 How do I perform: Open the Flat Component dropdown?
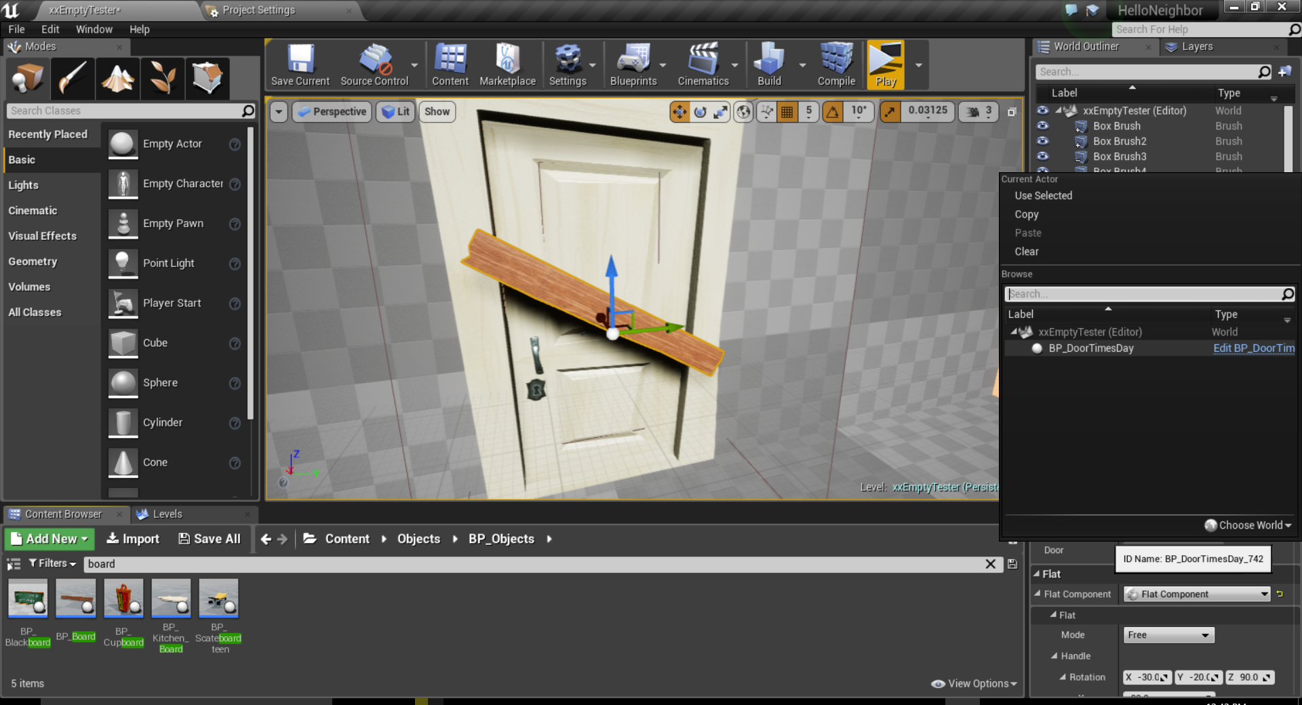1196,595
